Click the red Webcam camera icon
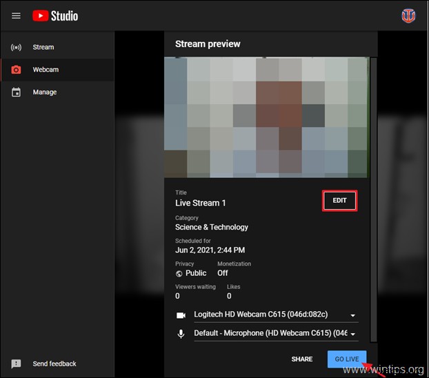The image size is (429, 378). point(16,70)
